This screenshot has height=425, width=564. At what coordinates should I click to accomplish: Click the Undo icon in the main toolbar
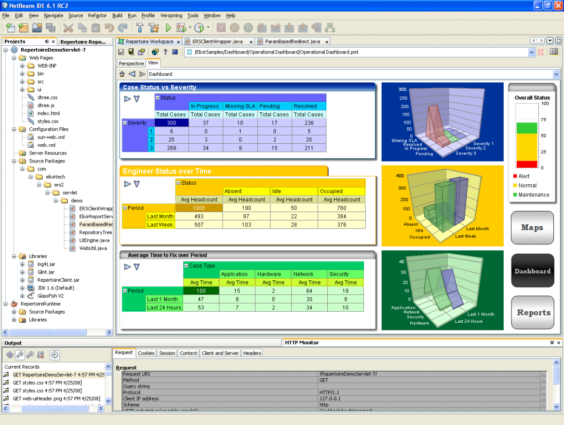(109, 28)
